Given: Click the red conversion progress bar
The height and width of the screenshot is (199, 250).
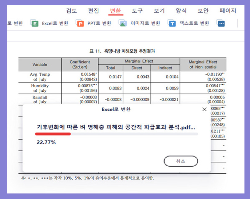Looking at the screenshot, I should pos(52,133).
